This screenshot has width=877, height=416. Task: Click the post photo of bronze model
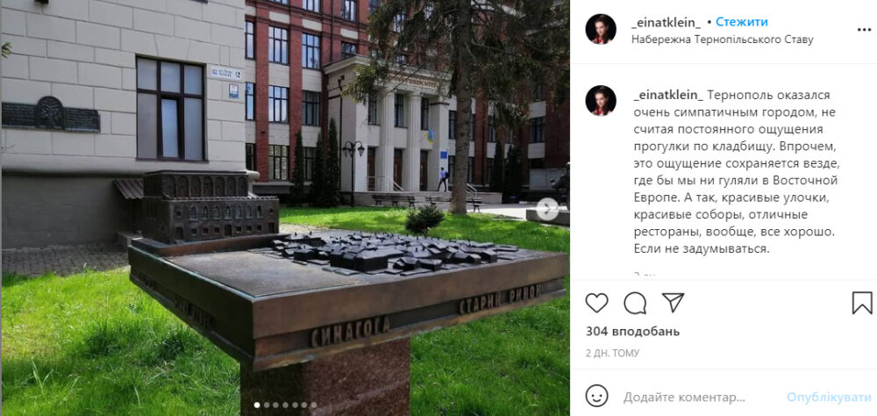285,208
